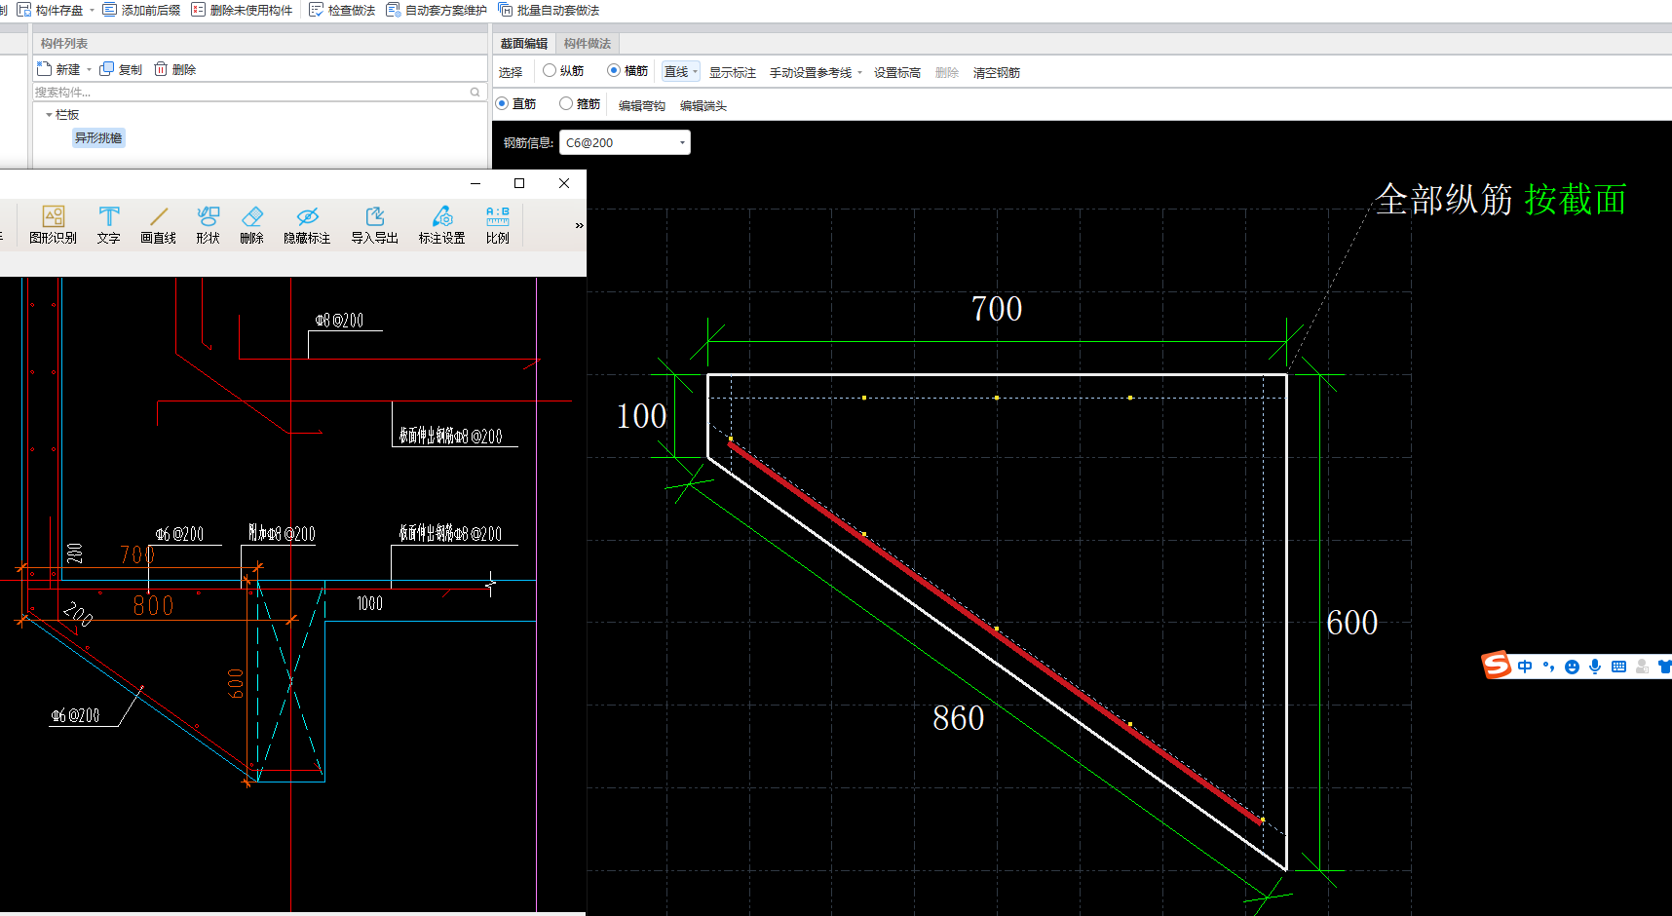Expand the 新建 dropdown arrow

click(x=89, y=70)
